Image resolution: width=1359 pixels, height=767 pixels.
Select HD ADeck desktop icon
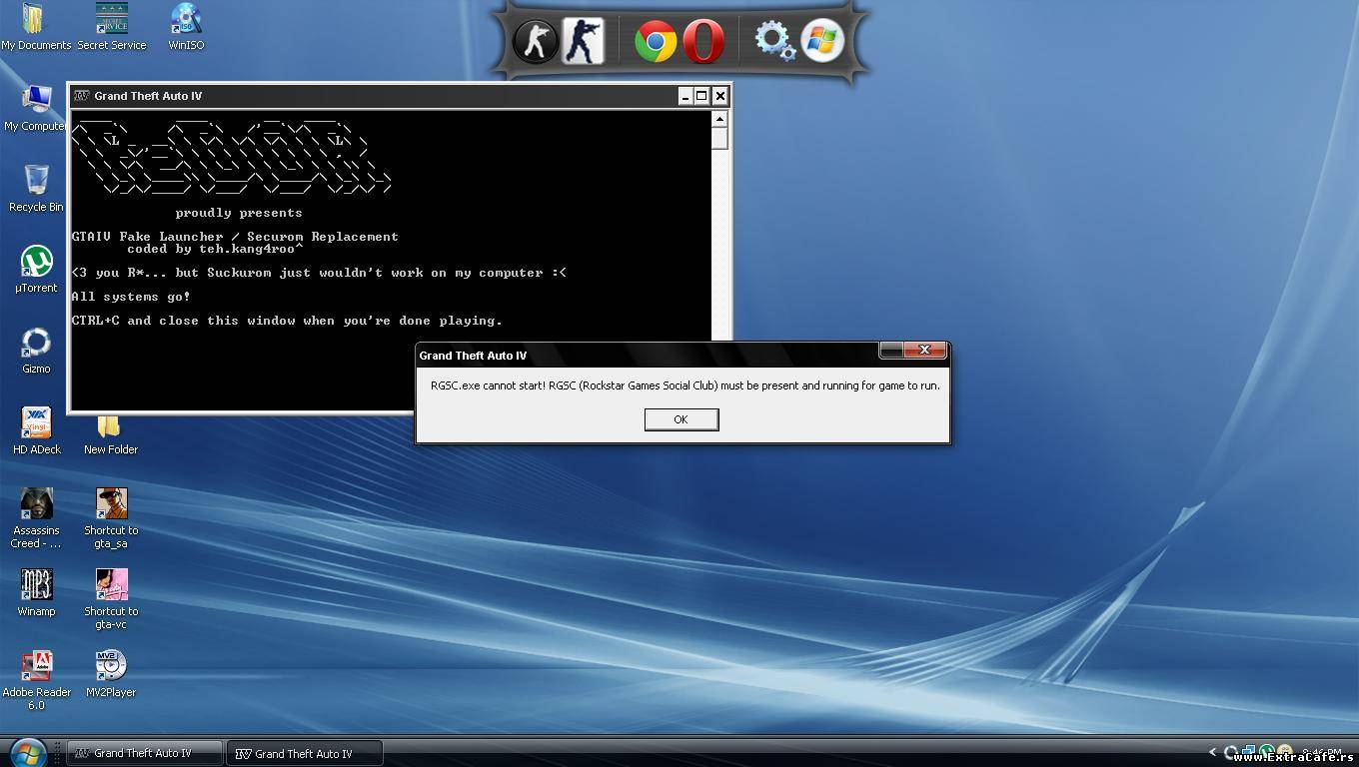(x=36, y=430)
